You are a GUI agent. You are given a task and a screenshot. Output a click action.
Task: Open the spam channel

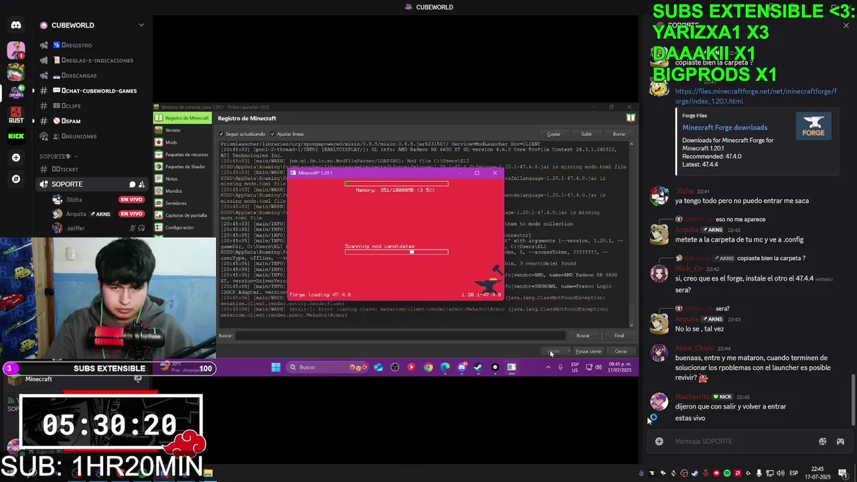(92, 121)
